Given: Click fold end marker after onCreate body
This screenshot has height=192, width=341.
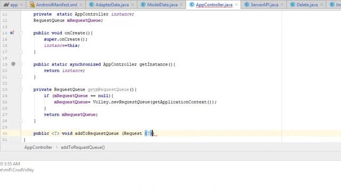Looking at the screenshot, I should 21,52.
